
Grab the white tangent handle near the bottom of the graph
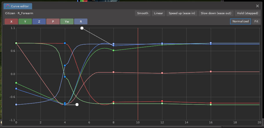point(77,105)
